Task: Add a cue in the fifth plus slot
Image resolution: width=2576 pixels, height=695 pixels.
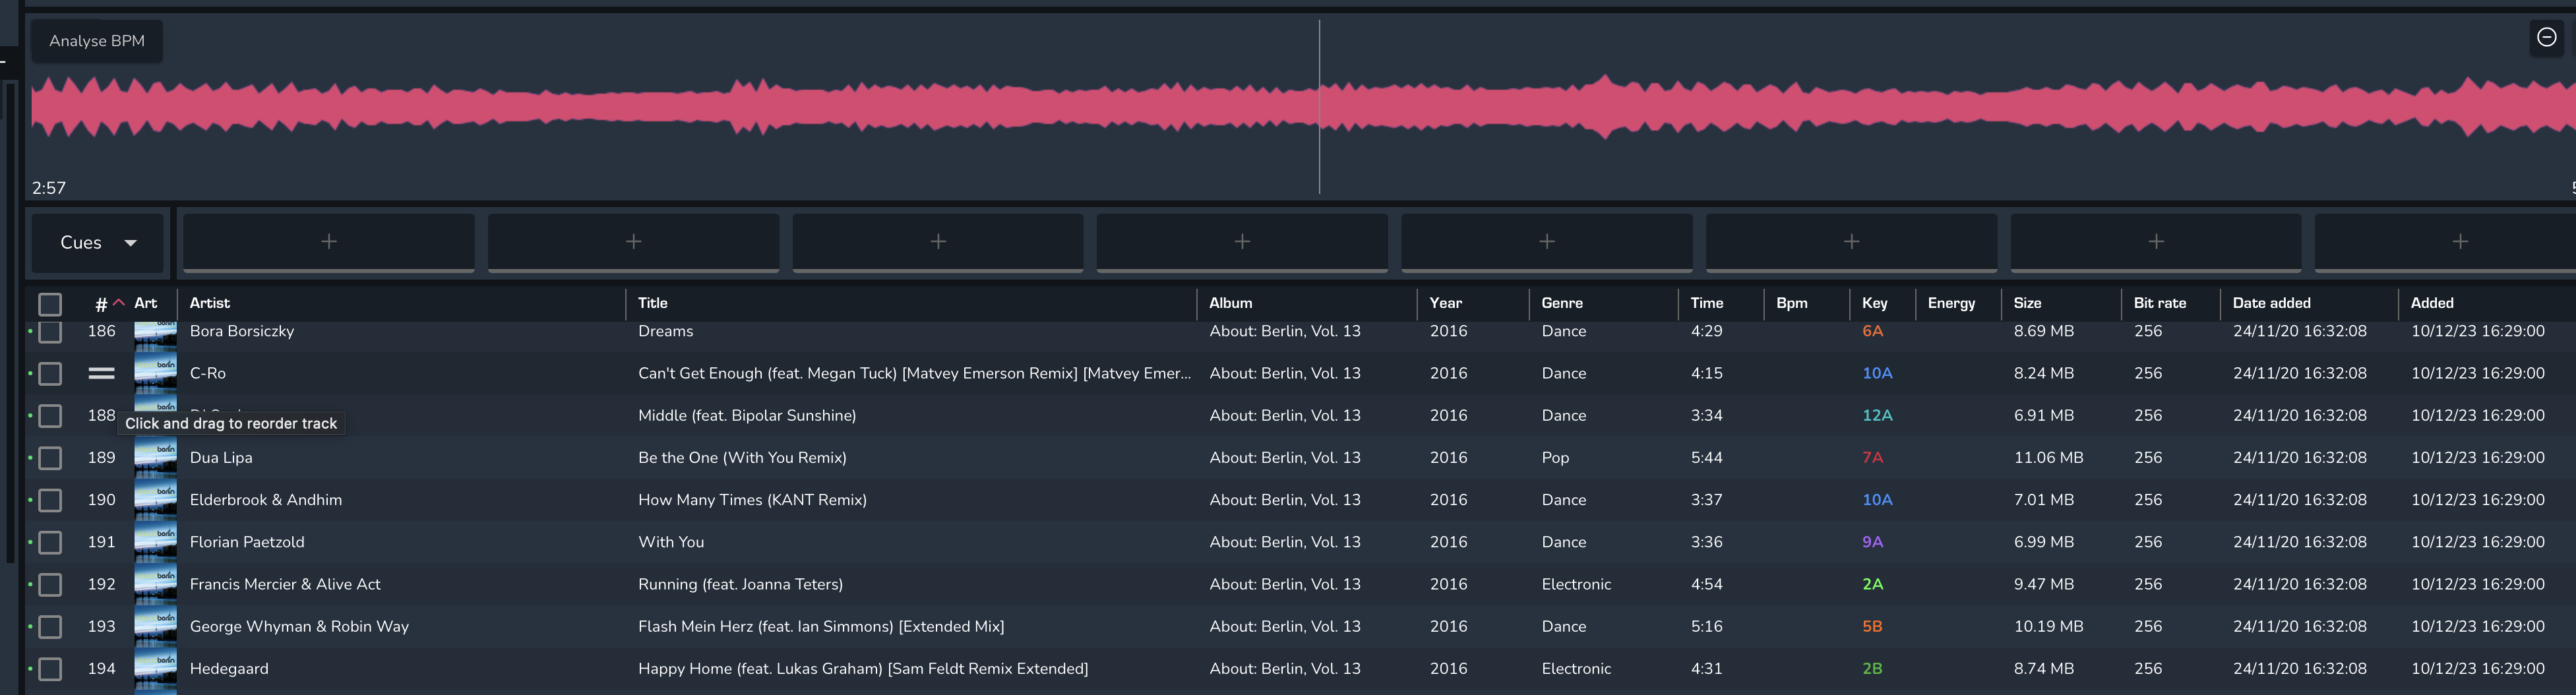Action: pos(1546,242)
